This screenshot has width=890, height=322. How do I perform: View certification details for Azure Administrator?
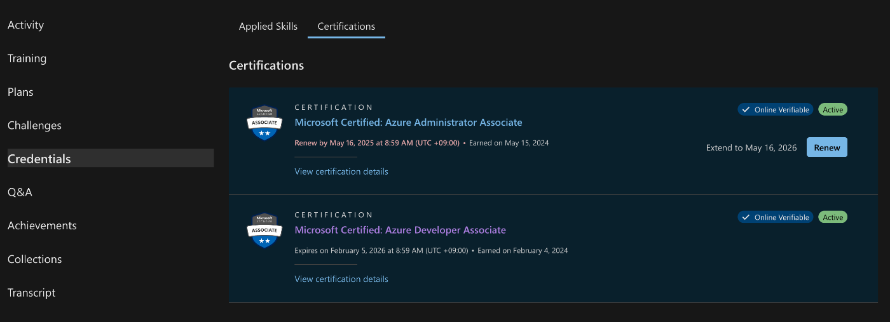[x=341, y=171]
